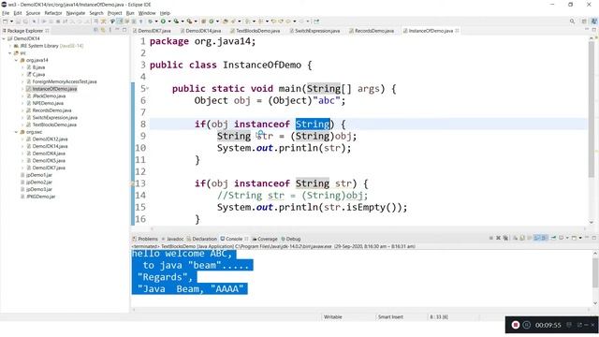Close the InstanceOfDemo.java editor tab
This screenshot has height=337, width=599.
[457, 31]
